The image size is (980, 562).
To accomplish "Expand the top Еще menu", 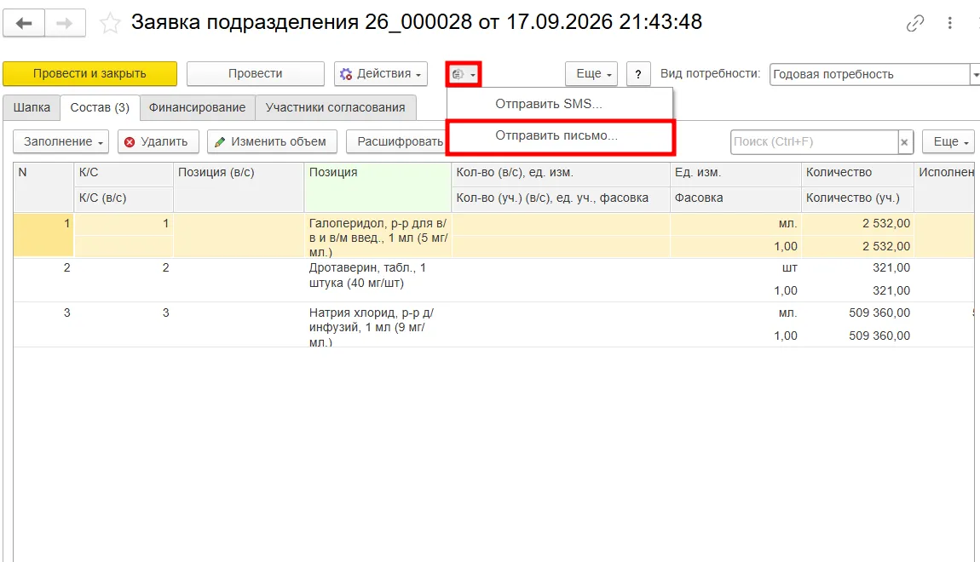I will [x=592, y=74].
